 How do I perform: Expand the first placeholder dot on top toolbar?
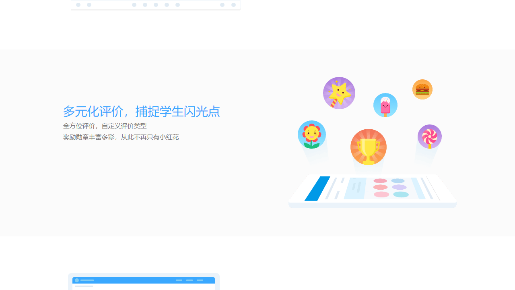click(78, 5)
